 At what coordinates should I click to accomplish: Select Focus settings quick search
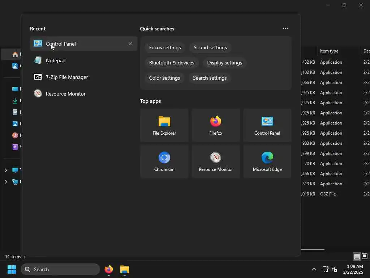point(165,47)
